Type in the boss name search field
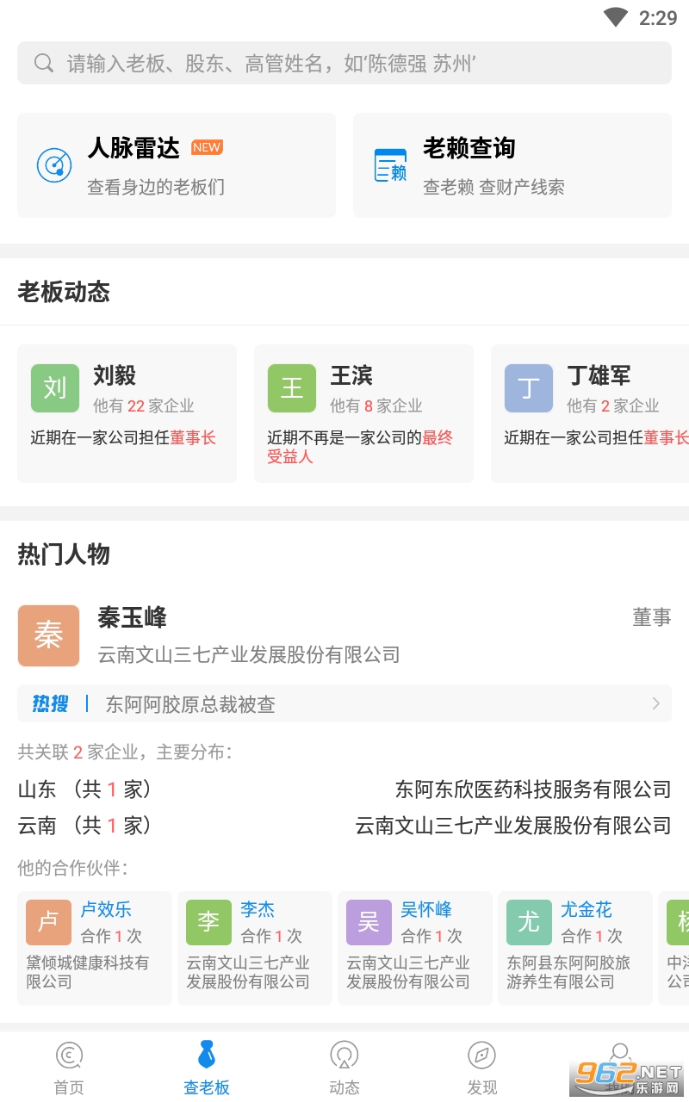The height and width of the screenshot is (1102, 689). pyautogui.click(x=344, y=63)
